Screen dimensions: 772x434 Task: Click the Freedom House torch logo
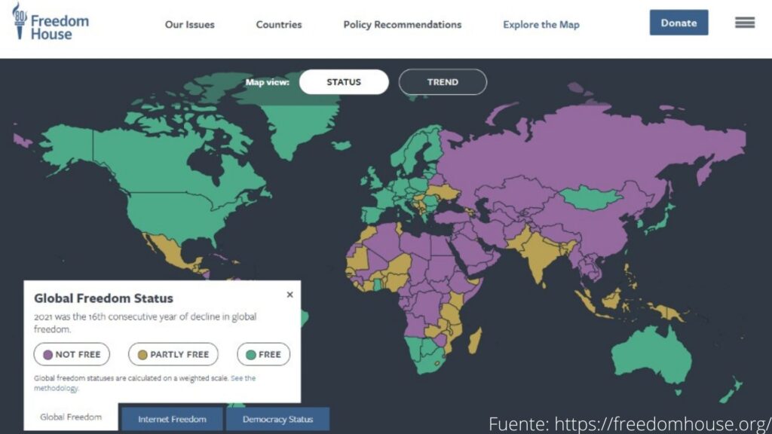point(20,20)
